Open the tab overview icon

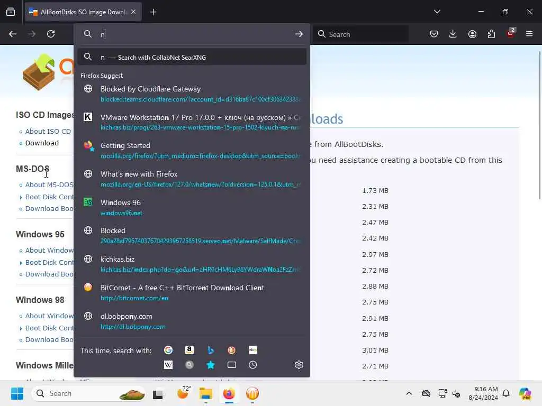pos(11,12)
